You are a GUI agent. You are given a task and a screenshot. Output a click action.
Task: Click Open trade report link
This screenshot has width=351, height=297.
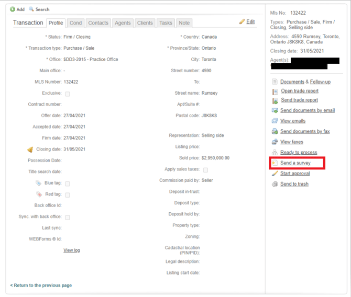(300, 91)
